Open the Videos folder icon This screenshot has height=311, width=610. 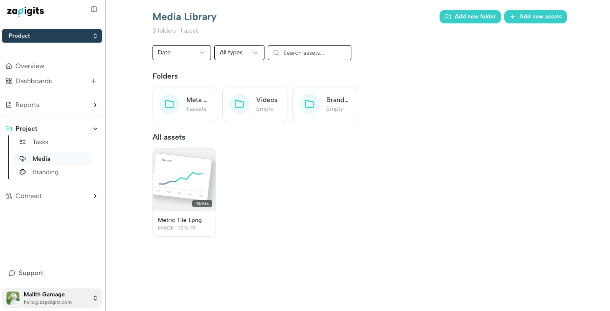[239, 104]
